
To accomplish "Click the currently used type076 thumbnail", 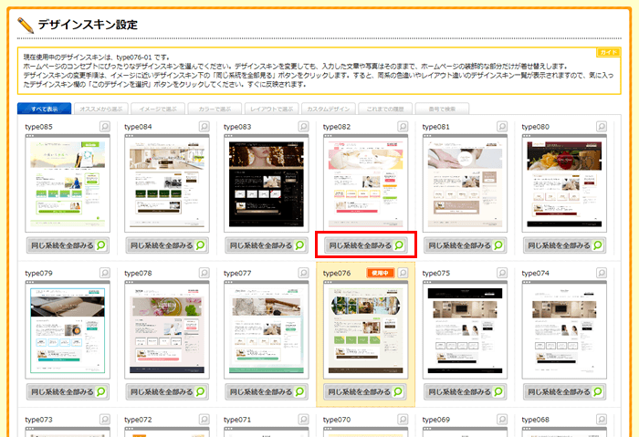I will coord(365,330).
